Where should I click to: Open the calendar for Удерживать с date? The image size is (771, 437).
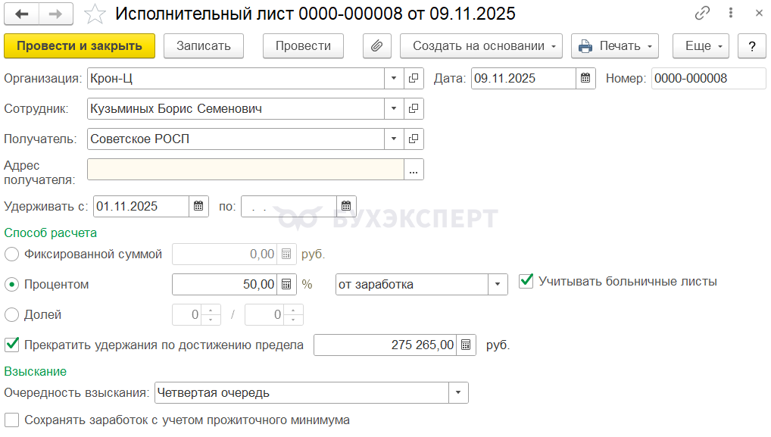tap(198, 206)
